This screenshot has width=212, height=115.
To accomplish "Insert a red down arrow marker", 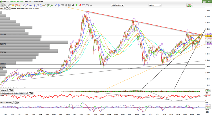I will (80, 5).
